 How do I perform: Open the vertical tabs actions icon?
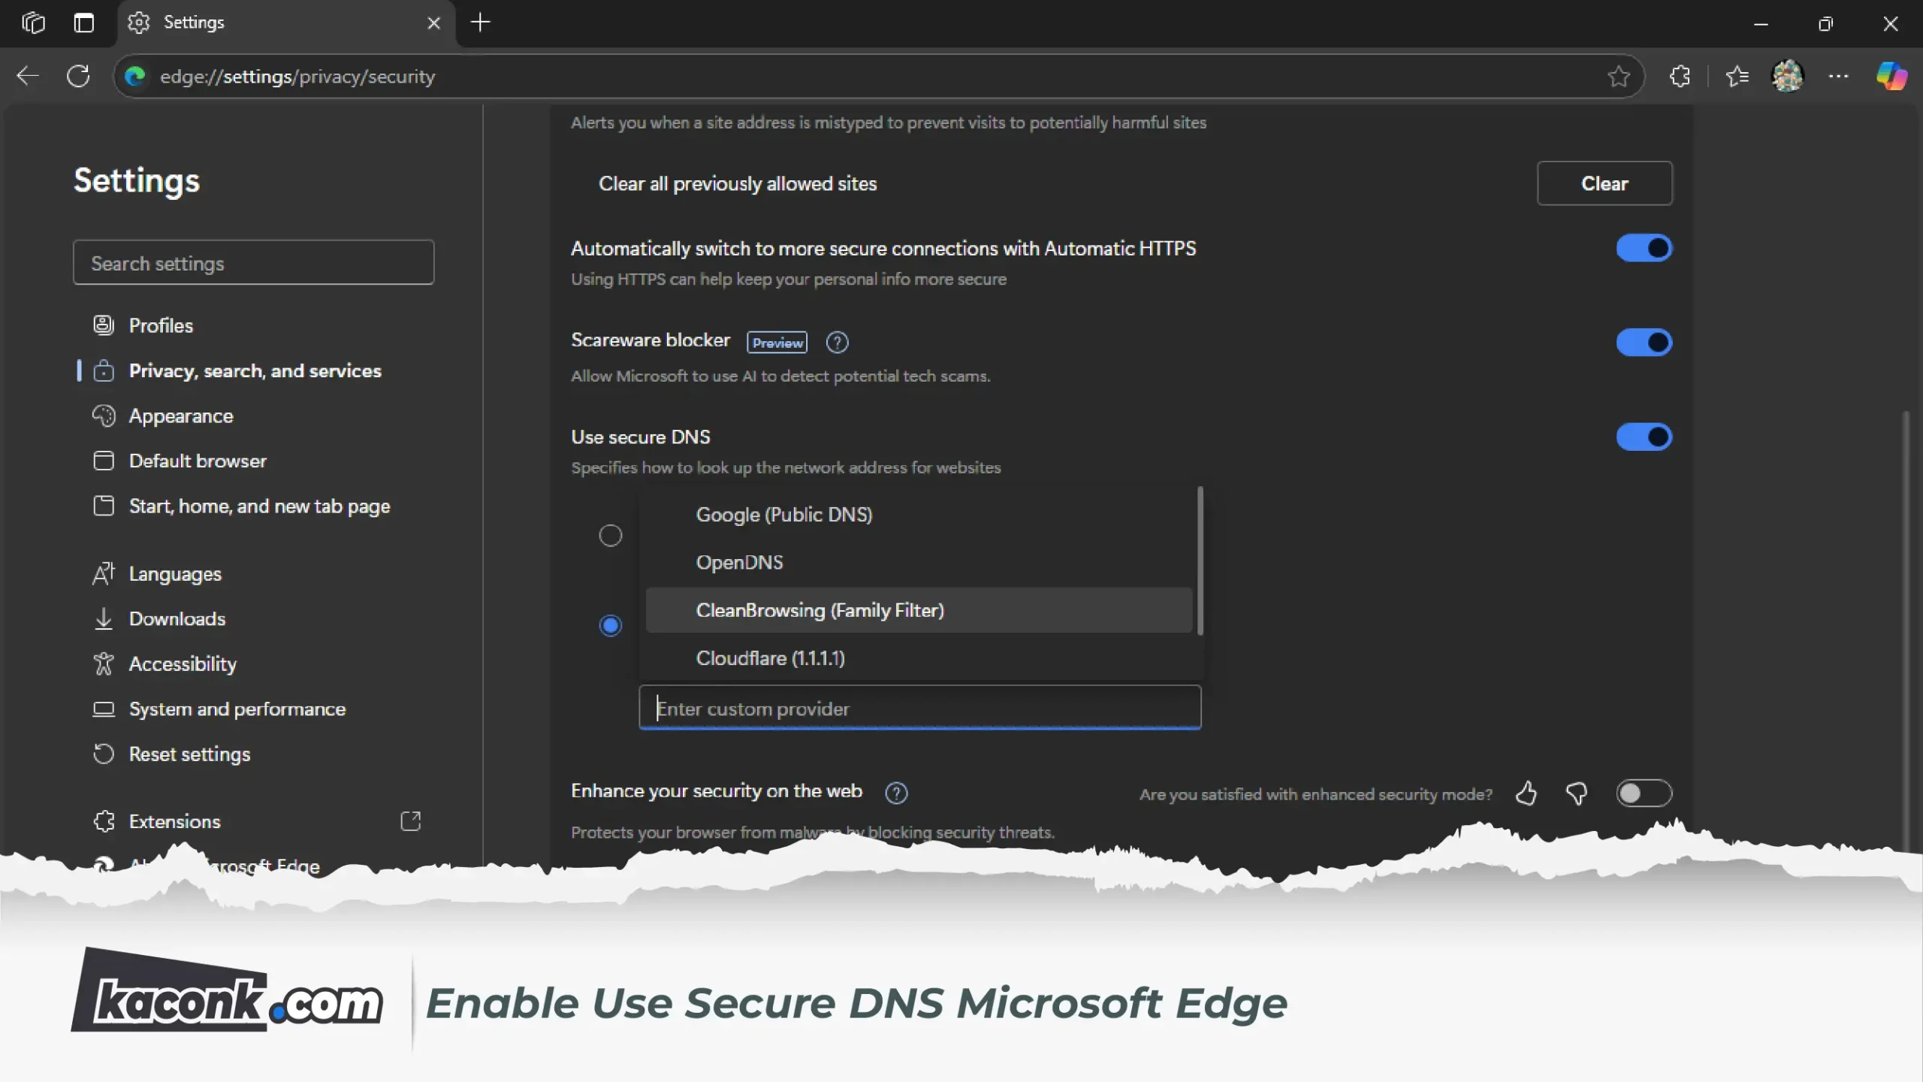pyautogui.click(x=84, y=23)
